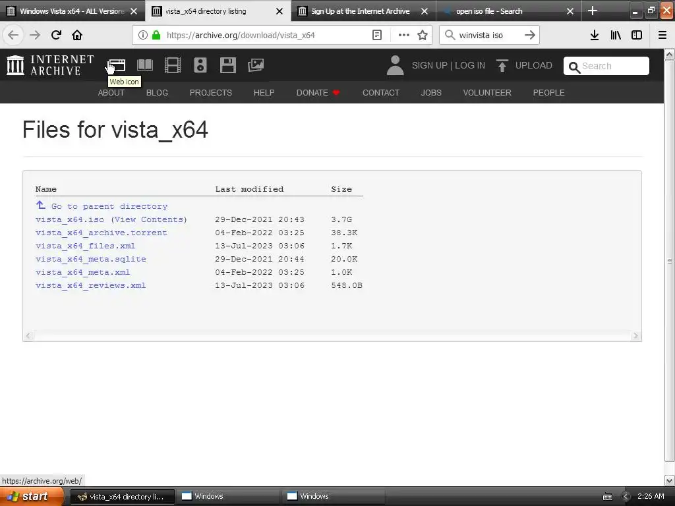Open a new tab with plus
Viewport: 675px width, 506px height.
[593, 11]
